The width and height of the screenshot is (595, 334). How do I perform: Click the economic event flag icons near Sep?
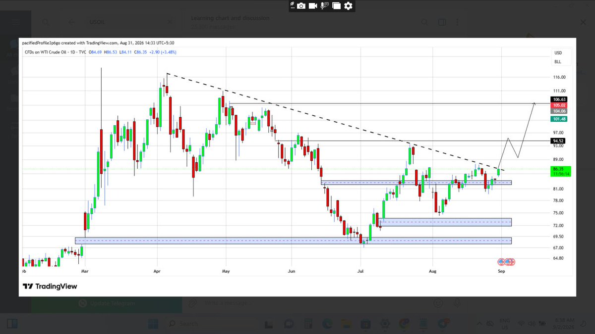[x=506, y=262]
